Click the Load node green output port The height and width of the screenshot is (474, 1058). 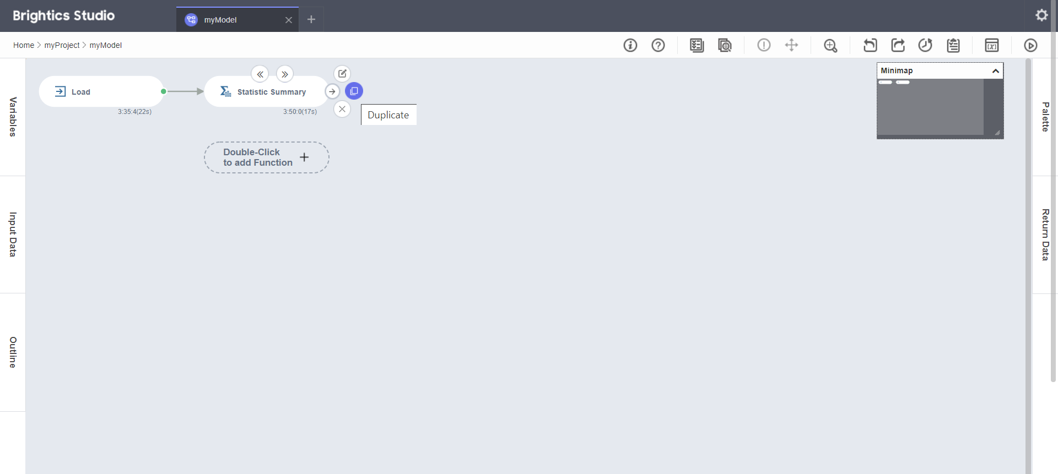tap(164, 91)
